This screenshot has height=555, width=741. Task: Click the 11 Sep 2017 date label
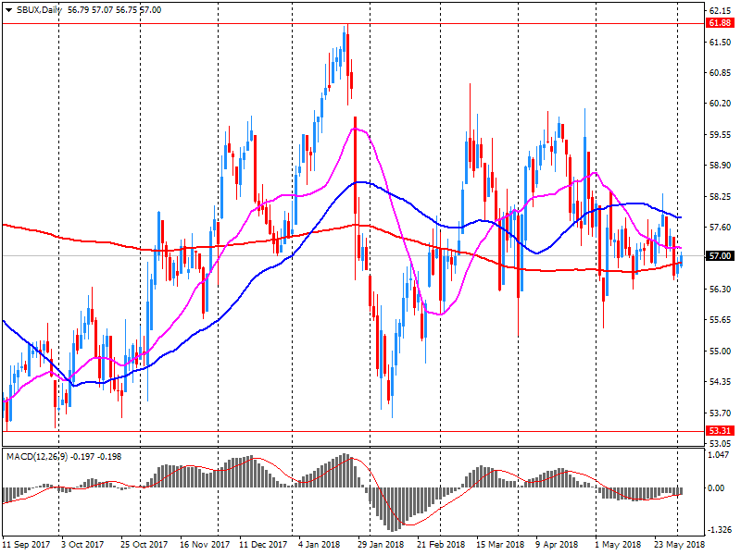pos(28,545)
